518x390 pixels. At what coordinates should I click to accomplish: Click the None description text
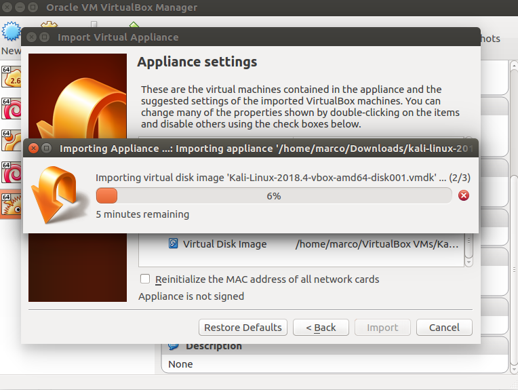180,364
